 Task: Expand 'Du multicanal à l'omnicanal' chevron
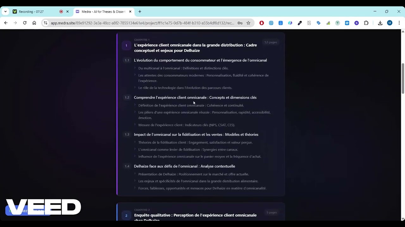click(135, 68)
